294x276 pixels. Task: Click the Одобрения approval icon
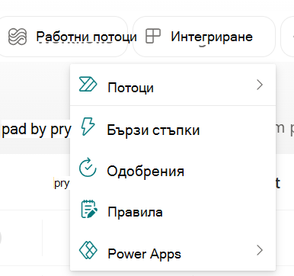[88, 167]
